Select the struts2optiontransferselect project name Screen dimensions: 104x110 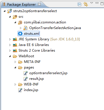(35, 11)
